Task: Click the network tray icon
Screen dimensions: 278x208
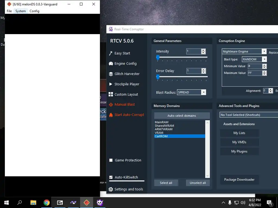Action: [x=236, y=203]
